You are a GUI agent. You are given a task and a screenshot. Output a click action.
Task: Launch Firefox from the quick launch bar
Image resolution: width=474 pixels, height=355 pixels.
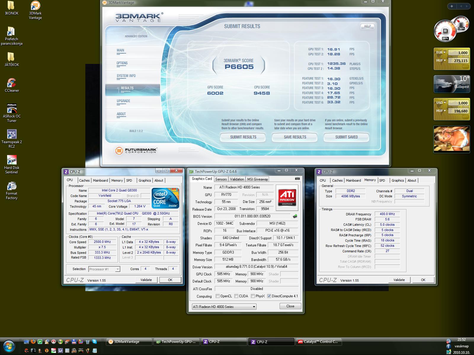[x=33, y=341]
